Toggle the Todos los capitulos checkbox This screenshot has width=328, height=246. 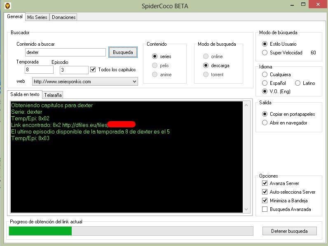[93, 70]
